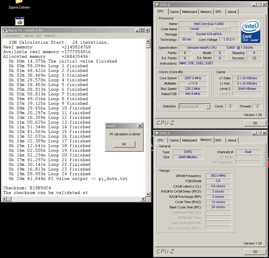The image size is (269, 258).
Task: Open the About...(A) menu in Super PI
Action: pos(33,36)
